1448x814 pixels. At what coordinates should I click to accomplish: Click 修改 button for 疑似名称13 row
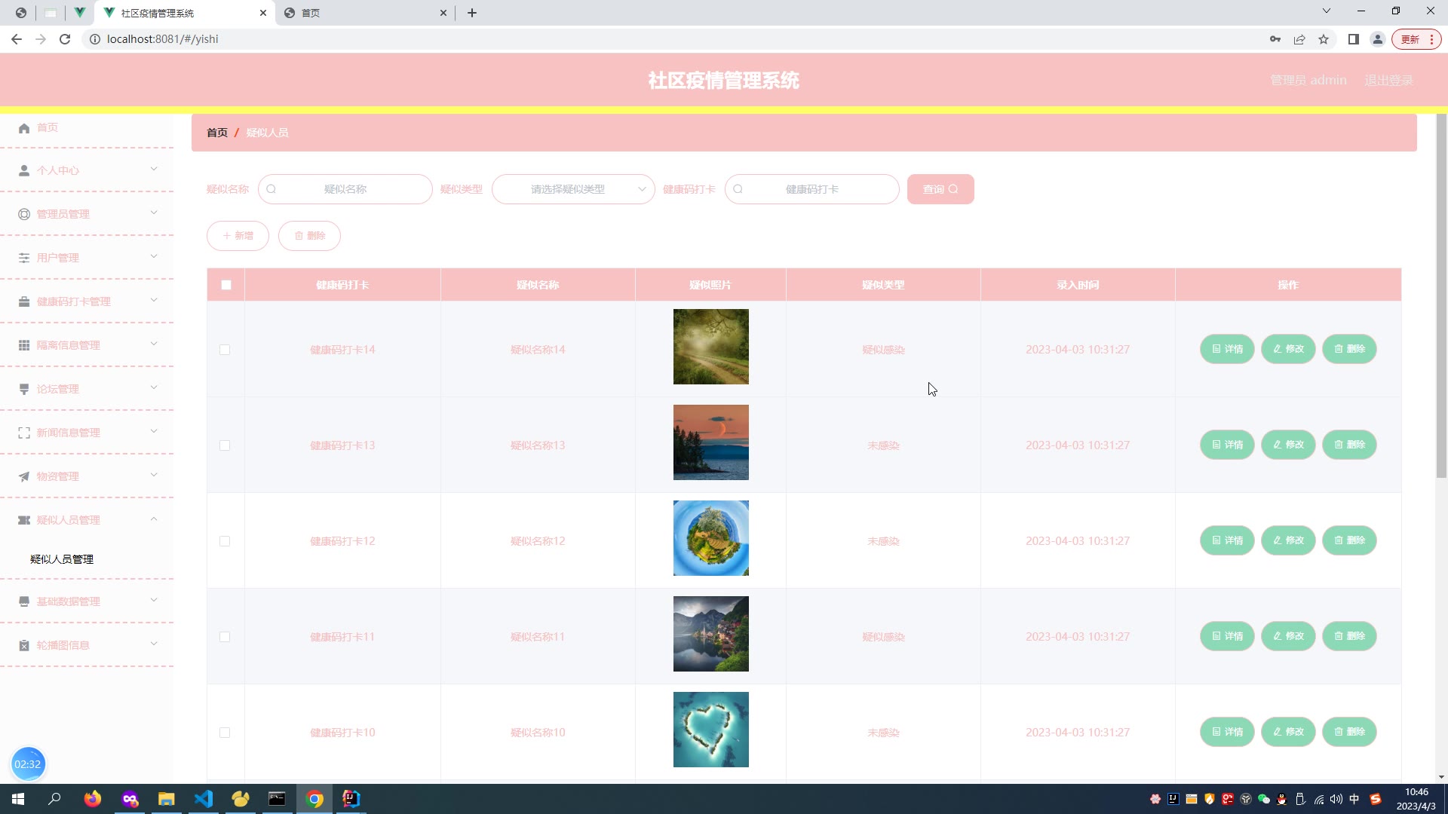(x=1288, y=445)
